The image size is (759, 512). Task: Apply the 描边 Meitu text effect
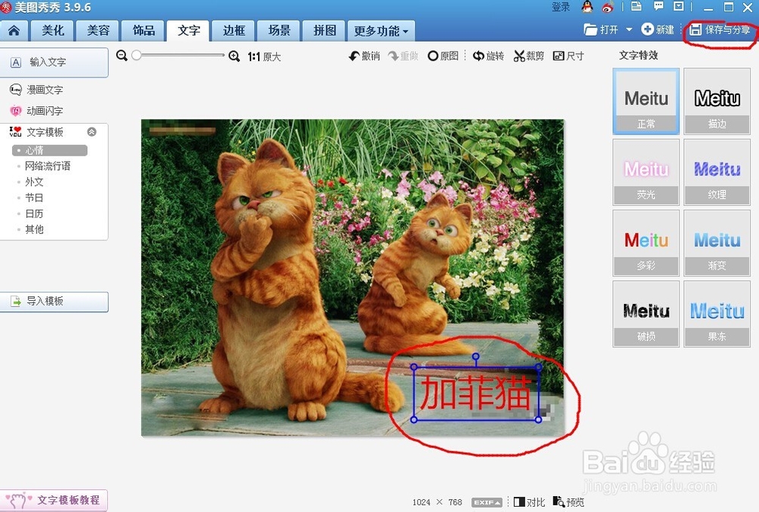point(716,102)
